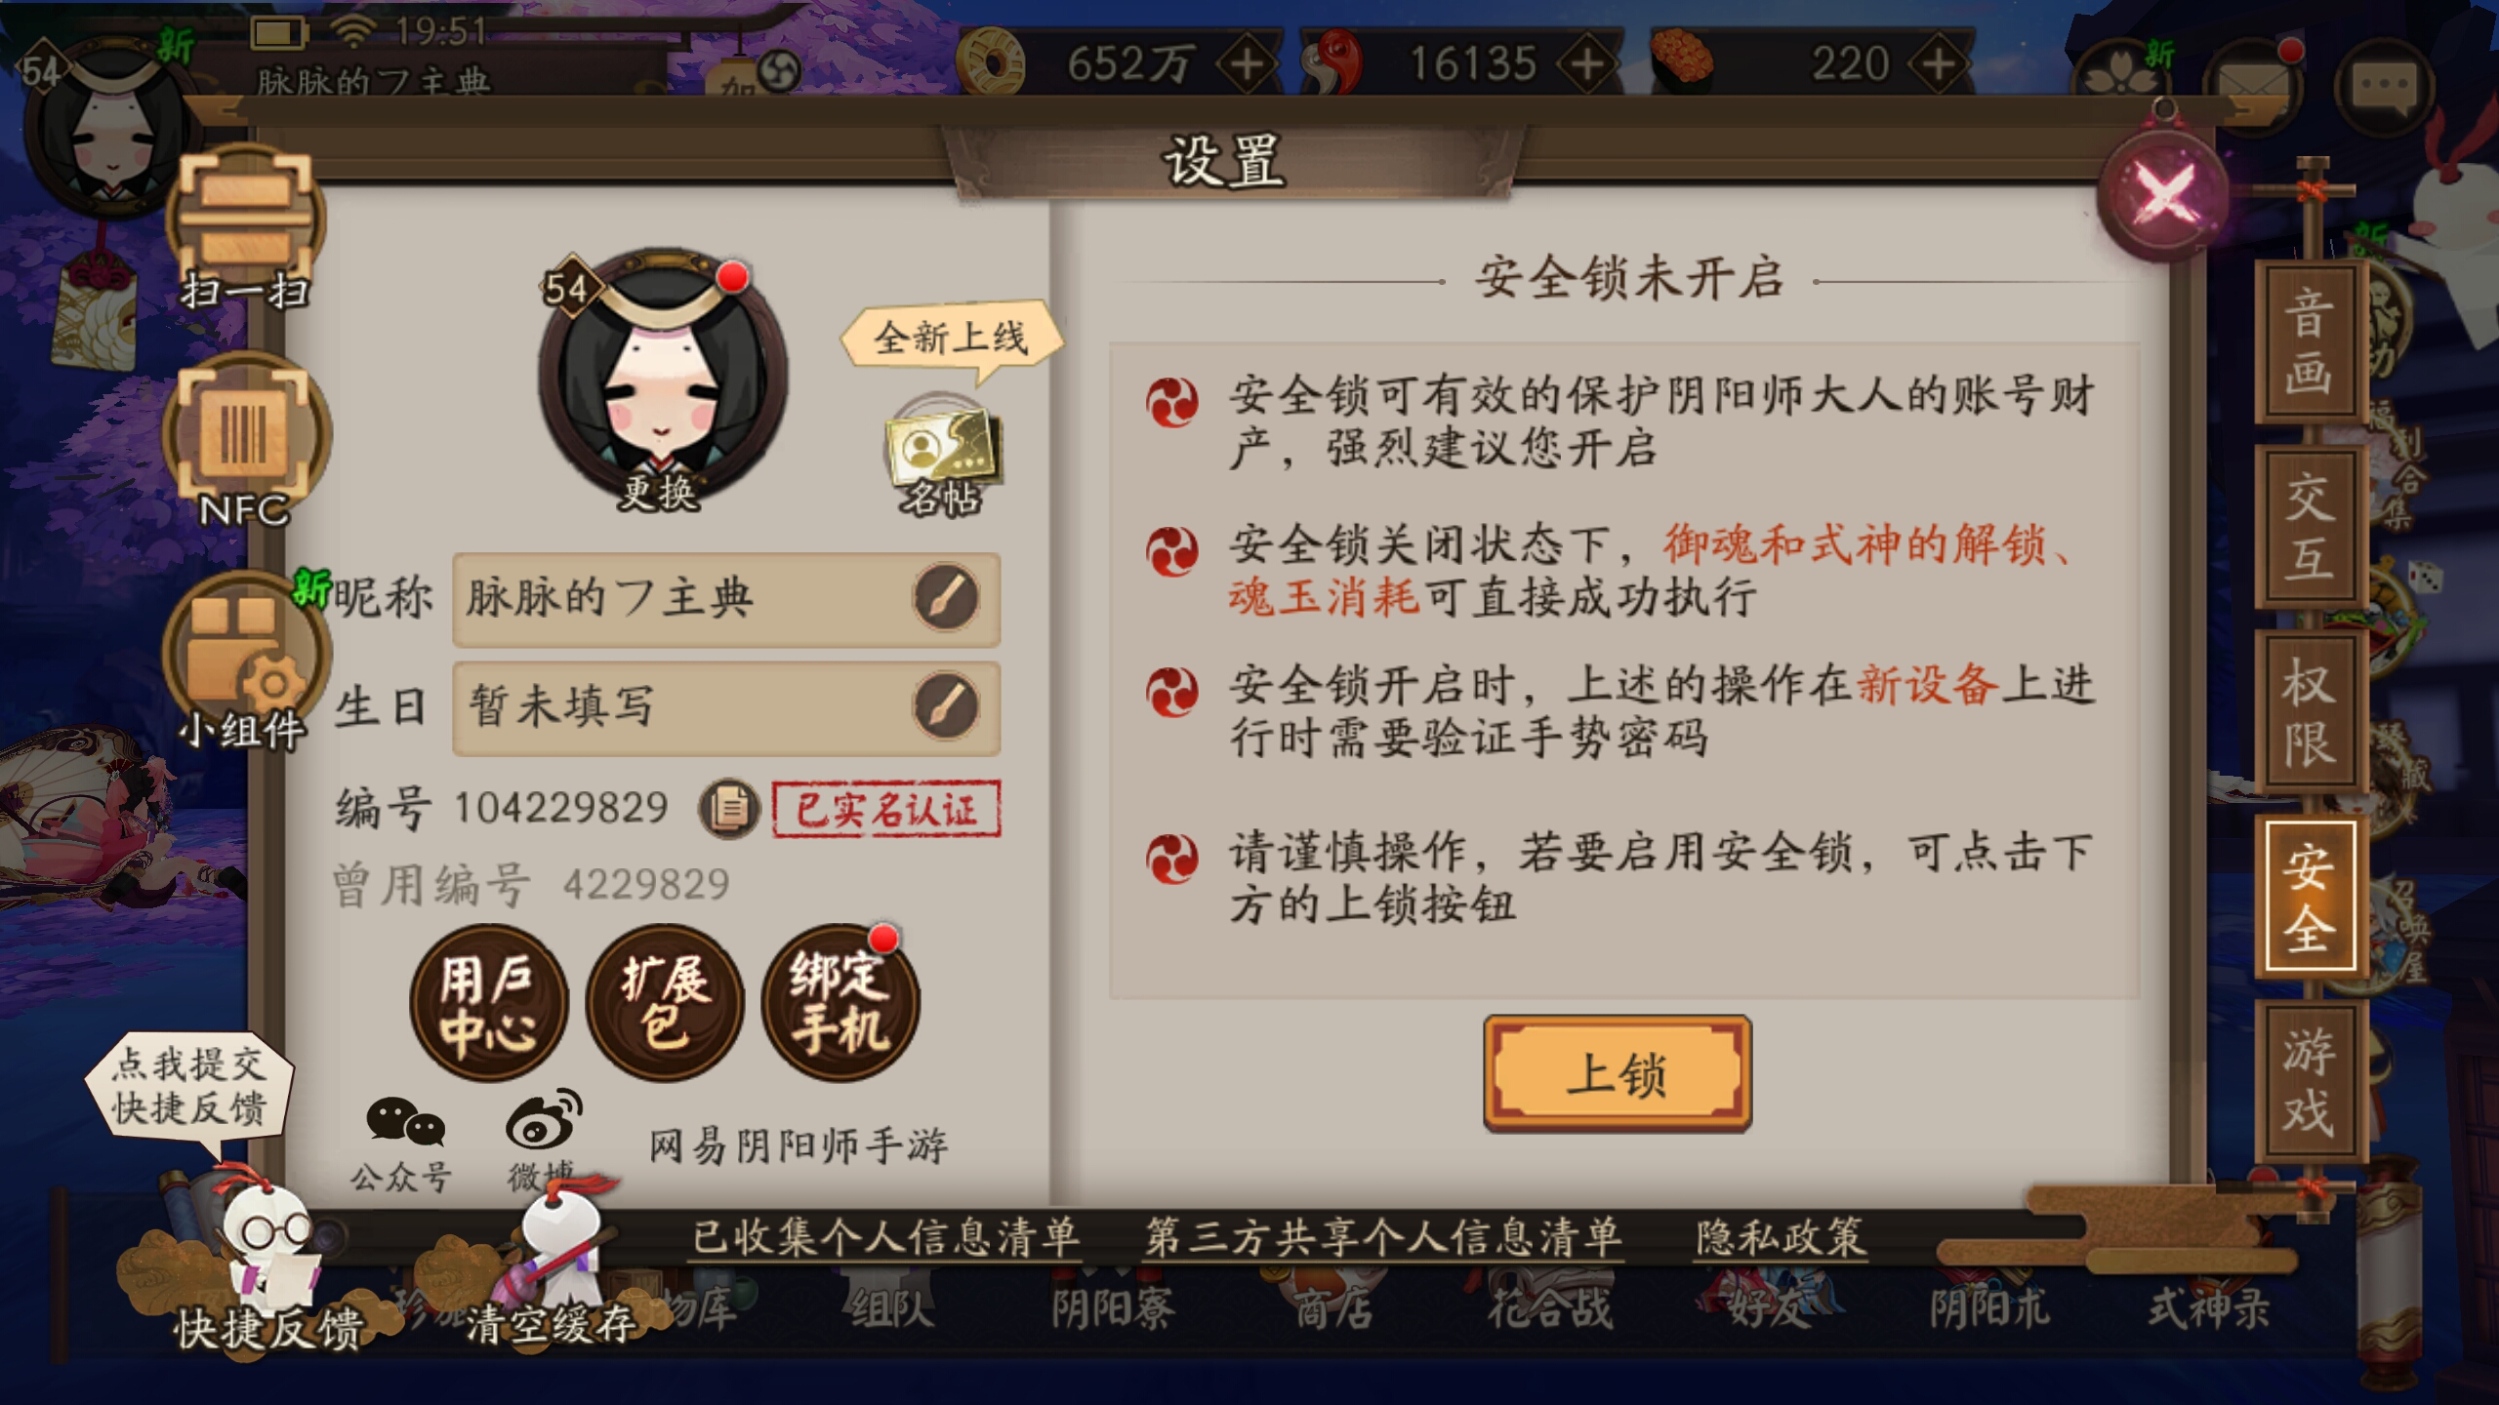This screenshot has width=2499, height=1405.
Task: Edit the nickname with the pencil icon
Action: coord(946,597)
